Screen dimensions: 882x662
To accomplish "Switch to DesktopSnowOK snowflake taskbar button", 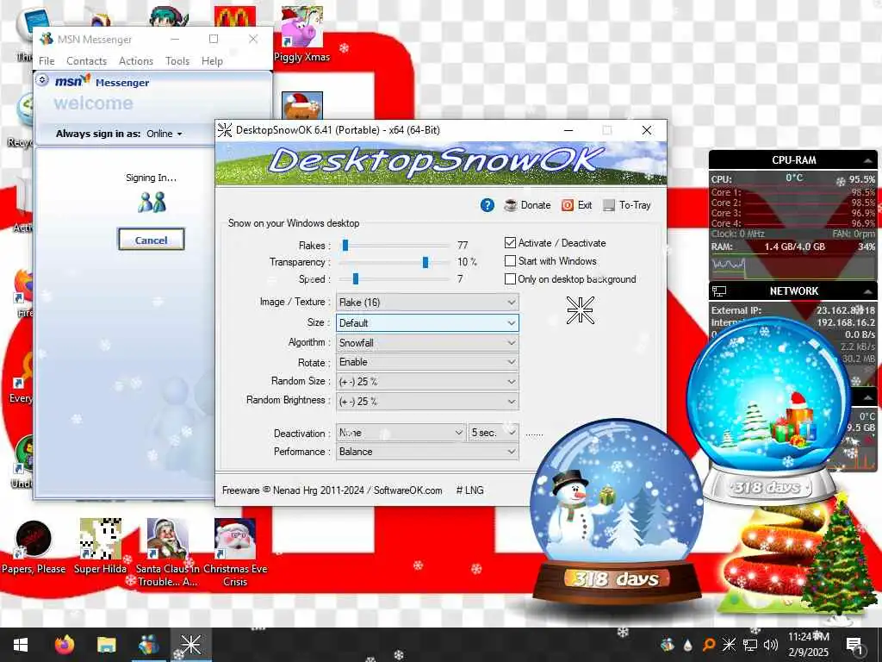I will click(x=190, y=645).
